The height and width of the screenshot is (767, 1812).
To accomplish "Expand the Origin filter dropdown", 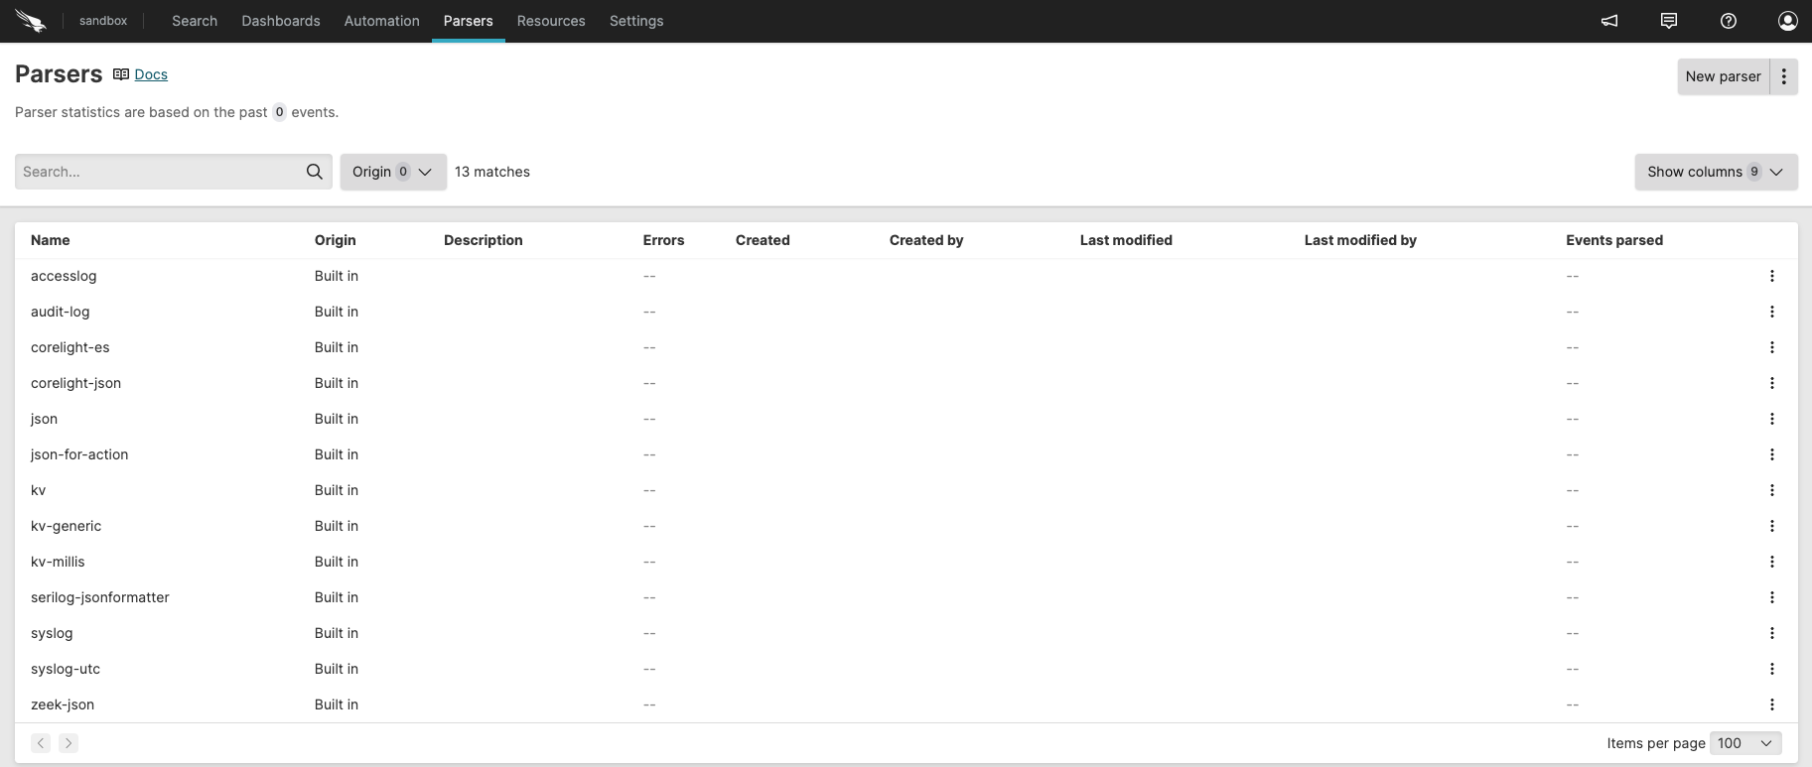I will [x=393, y=172].
